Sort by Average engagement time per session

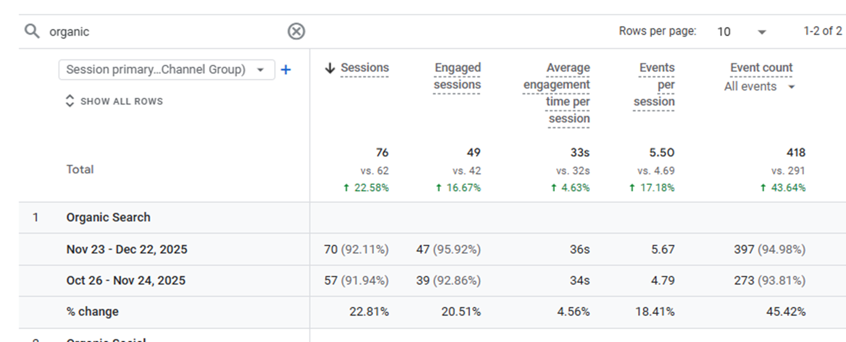point(557,93)
